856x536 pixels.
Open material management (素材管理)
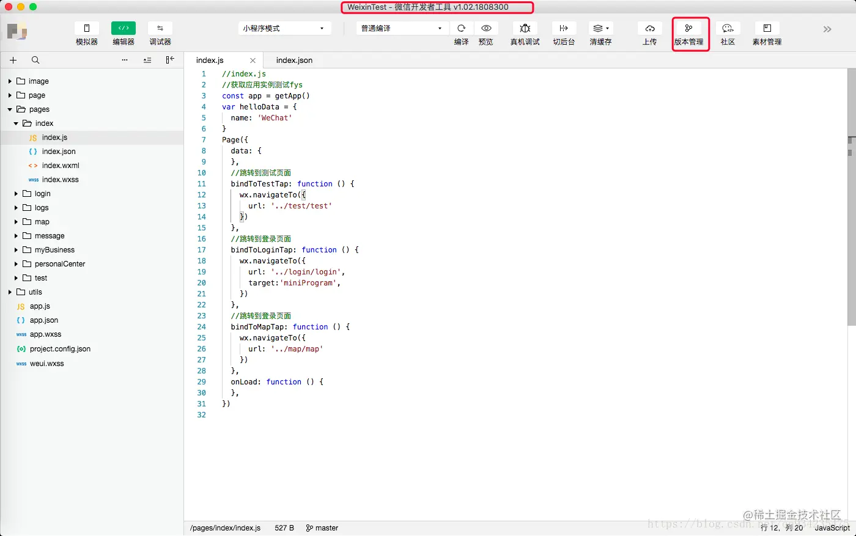[x=767, y=28]
